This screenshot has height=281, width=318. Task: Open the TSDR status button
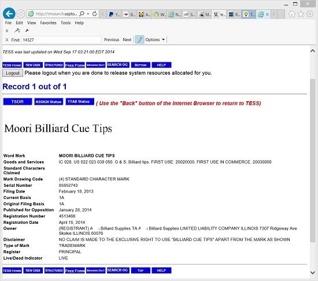point(17,102)
